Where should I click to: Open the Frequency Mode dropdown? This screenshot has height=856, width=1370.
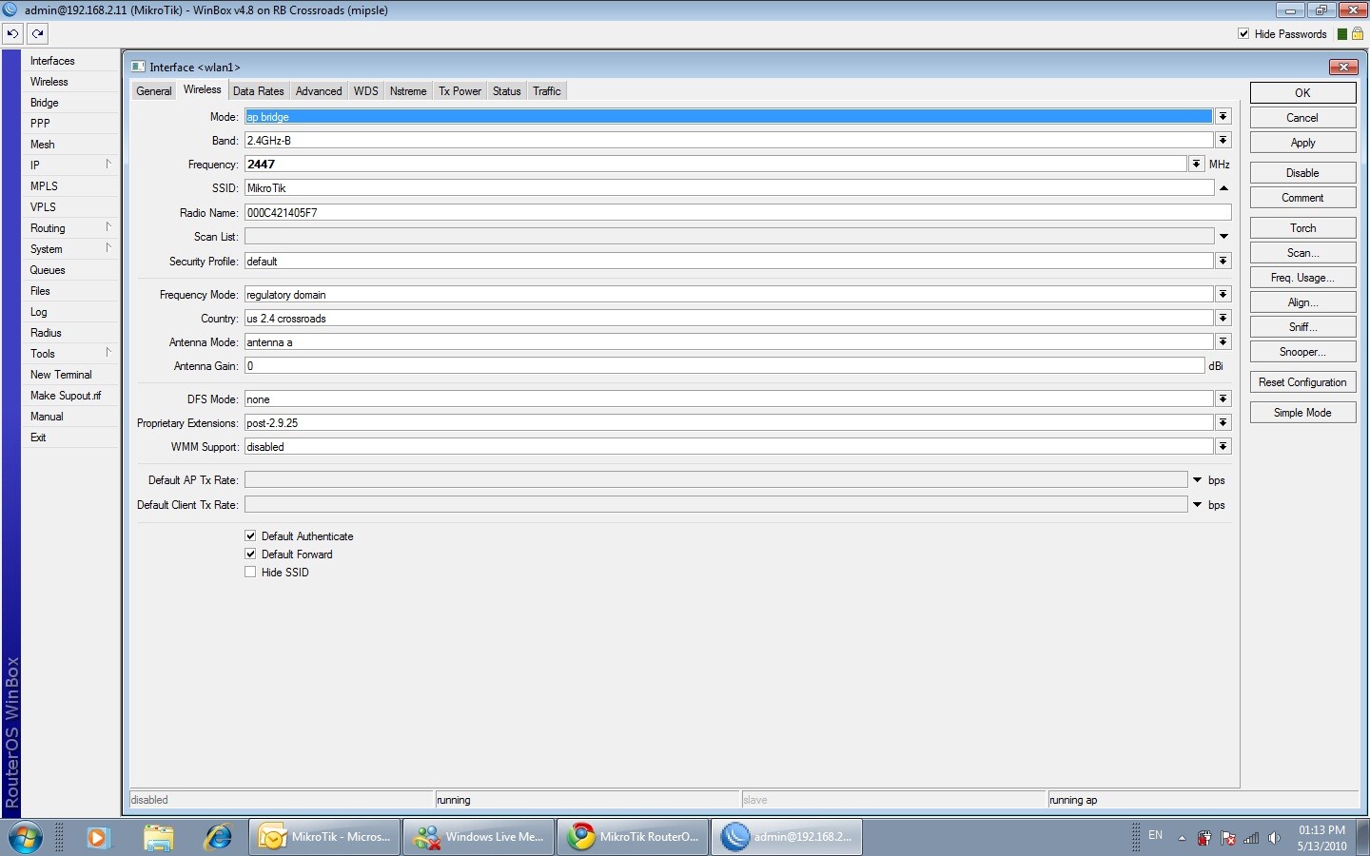1223,294
